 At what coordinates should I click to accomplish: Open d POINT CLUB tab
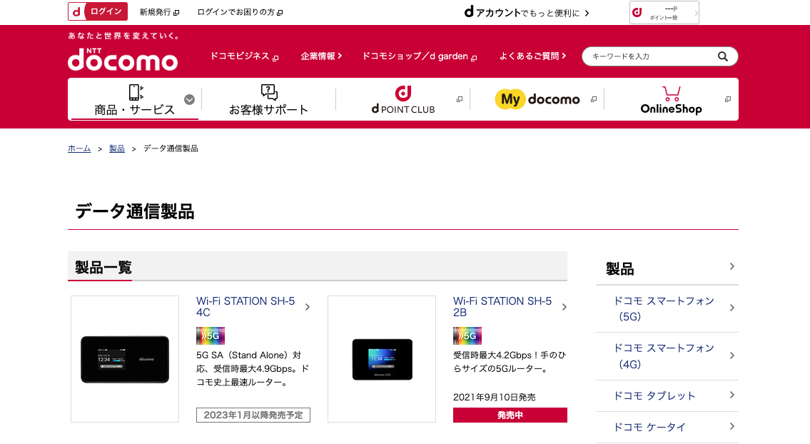click(x=403, y=100)
